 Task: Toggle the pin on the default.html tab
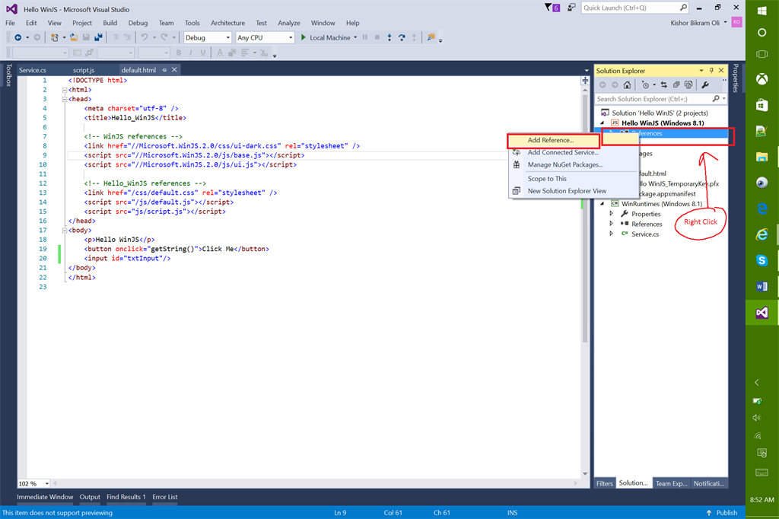tap(164, 70)
